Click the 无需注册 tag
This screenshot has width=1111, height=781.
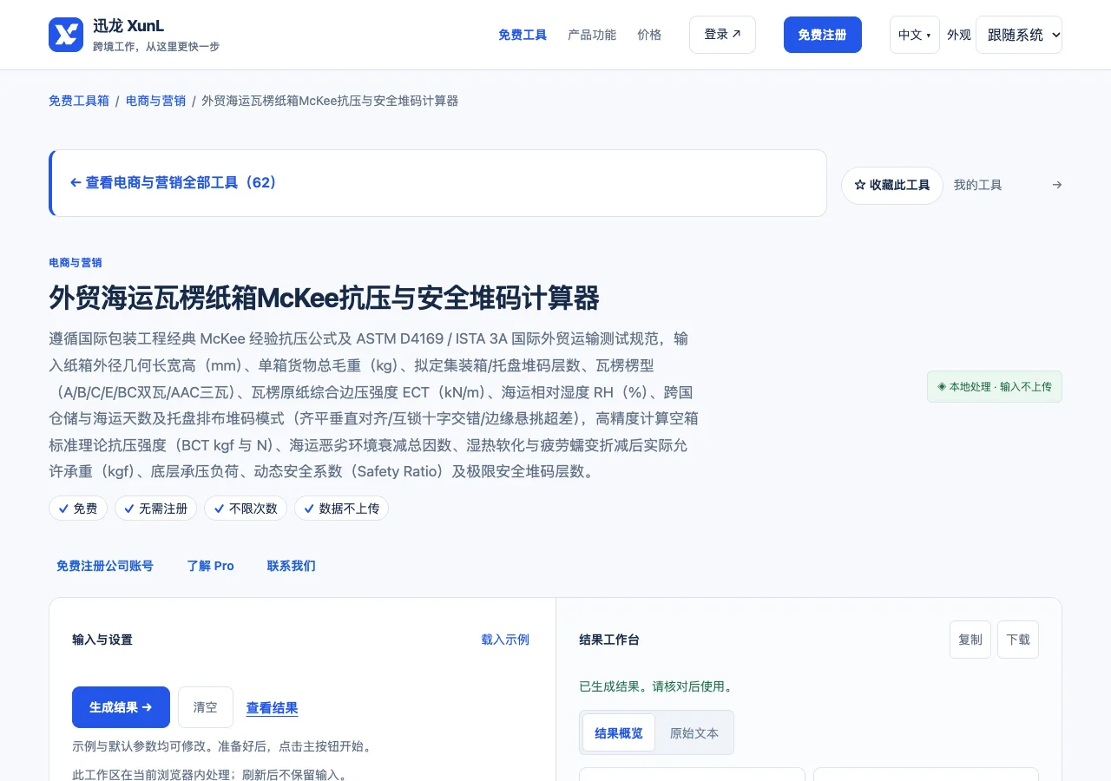click(156, 509)
